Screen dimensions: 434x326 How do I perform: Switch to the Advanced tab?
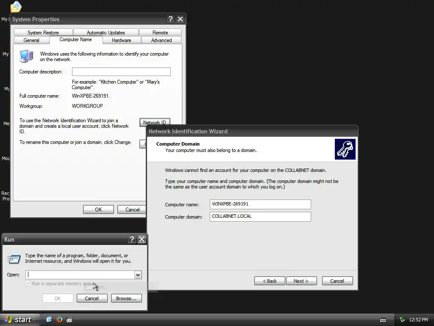[x=161, y=40]
